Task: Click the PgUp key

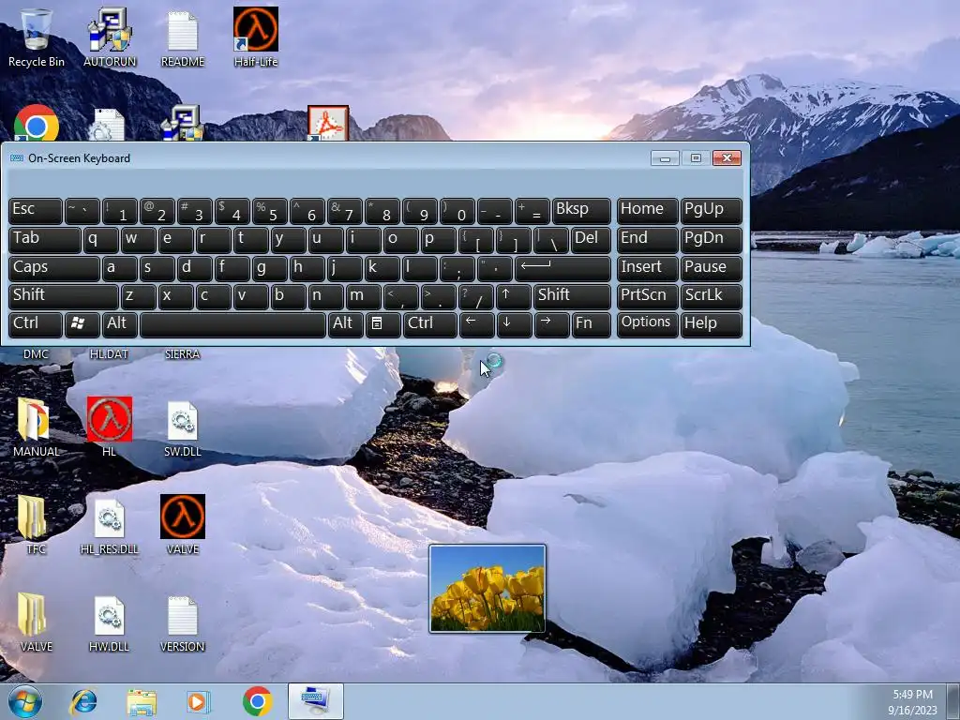Action: point(712,211)
